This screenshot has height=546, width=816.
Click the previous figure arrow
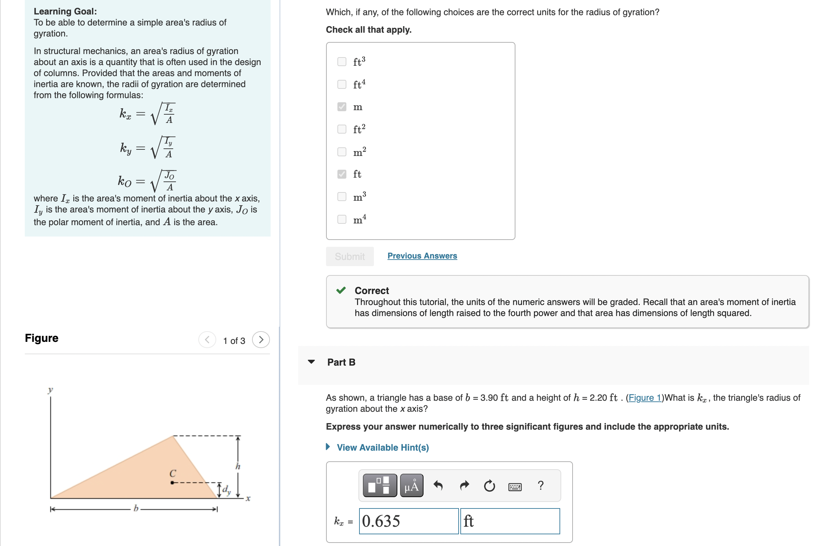point(207,340)
